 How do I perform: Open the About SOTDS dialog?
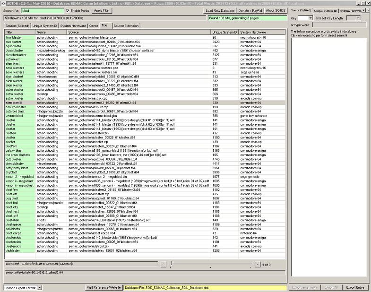(x=275, y=10)
